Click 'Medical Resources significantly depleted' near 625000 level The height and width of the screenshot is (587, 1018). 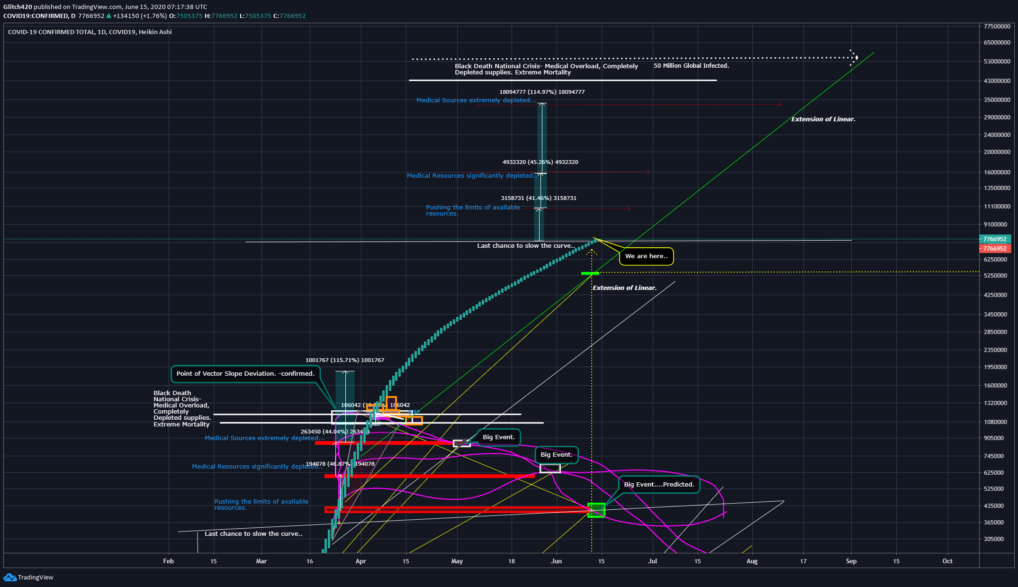[257, 466]
